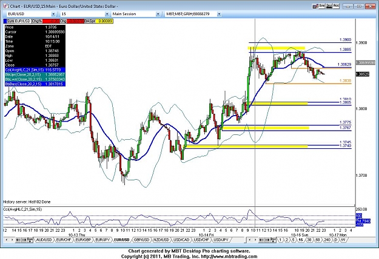Click the EUR/USD symbol input field
This screenshot has height=259, width=379.
click(x=29, y=14)
